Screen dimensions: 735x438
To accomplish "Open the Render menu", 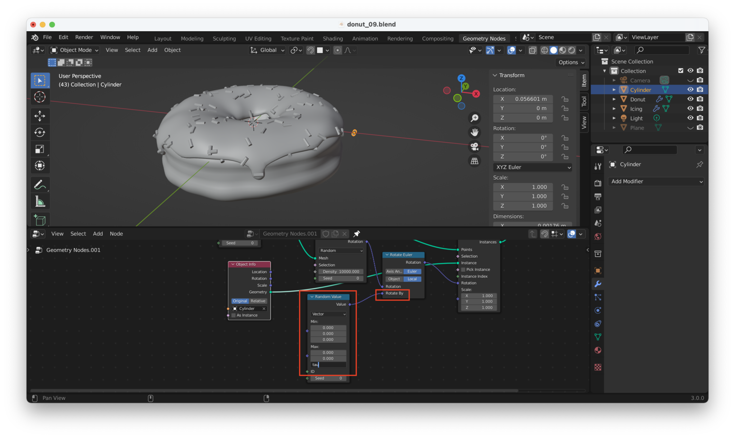I will (x=84, y=37).
